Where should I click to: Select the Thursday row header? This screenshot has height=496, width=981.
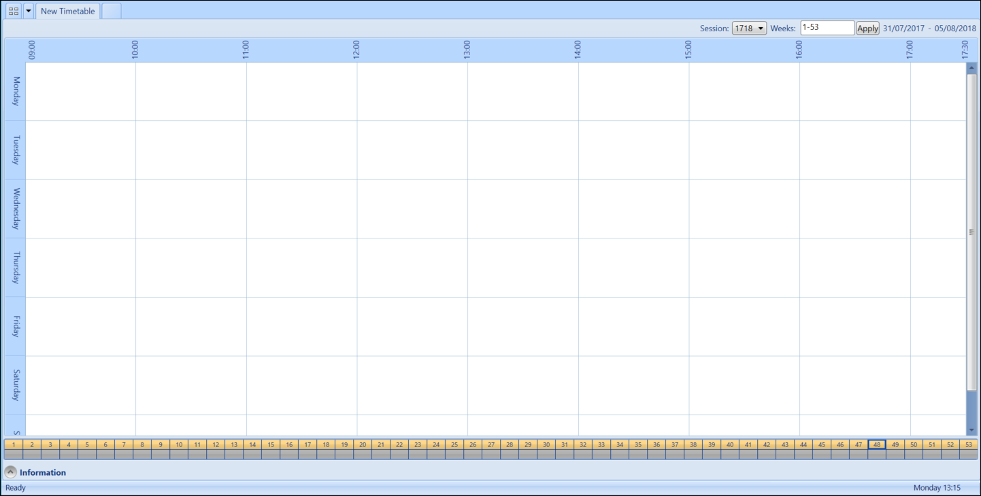tap(16, 268)
